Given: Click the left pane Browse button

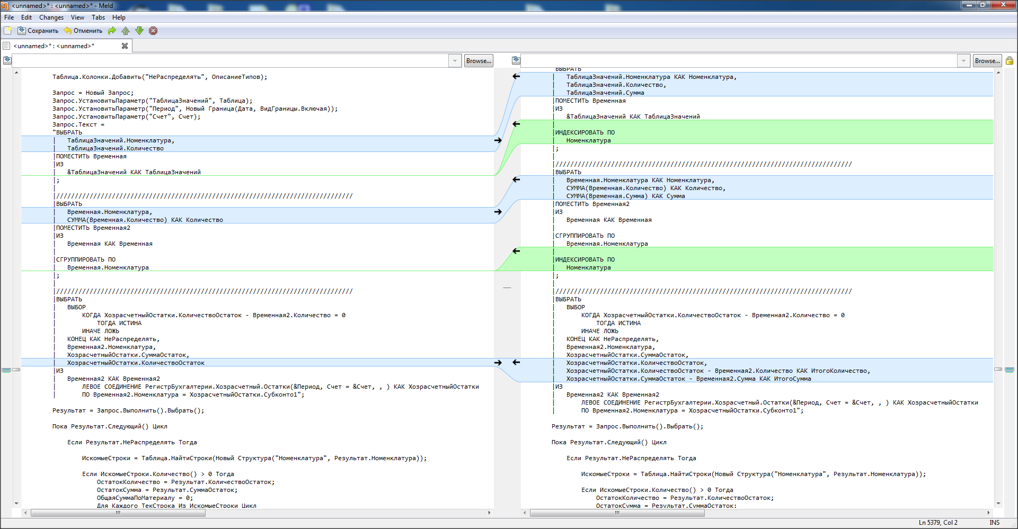Looking at the screenshot, I should (x=479, y=61).
